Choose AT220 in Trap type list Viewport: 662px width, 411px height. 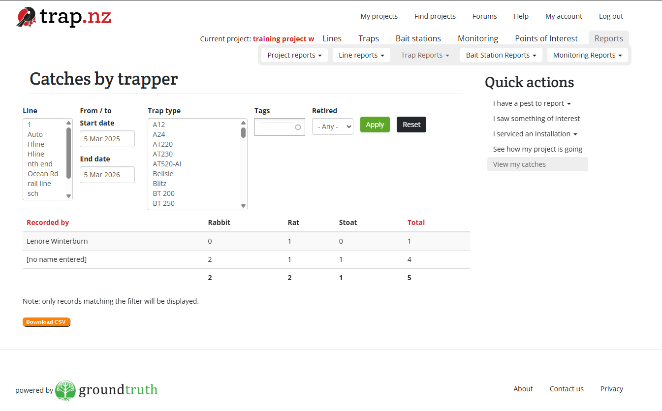(x=163, y=144)
